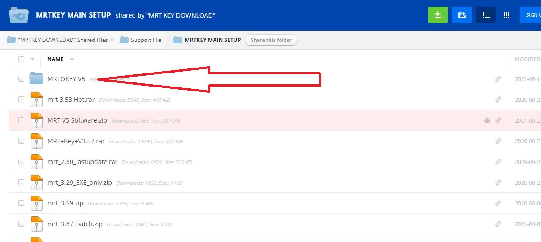Image resolution: width=541 pixels, height=242 pixels.
Task: Click the archive icon for MRT V5 Software.zip
Action: coord(36,120)
